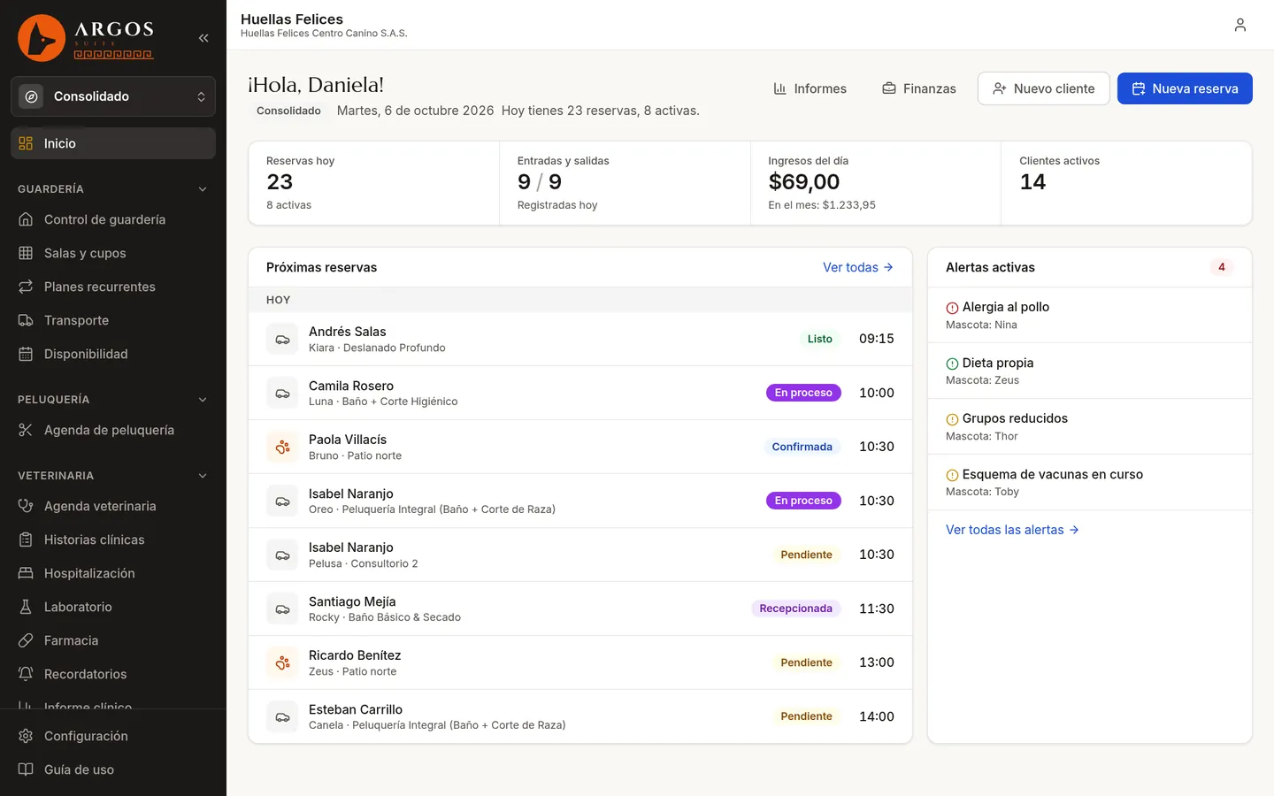The image size is (1274, 796).
Task: Click the Grupos reducidos warning icon
Action: click(952, 419)
